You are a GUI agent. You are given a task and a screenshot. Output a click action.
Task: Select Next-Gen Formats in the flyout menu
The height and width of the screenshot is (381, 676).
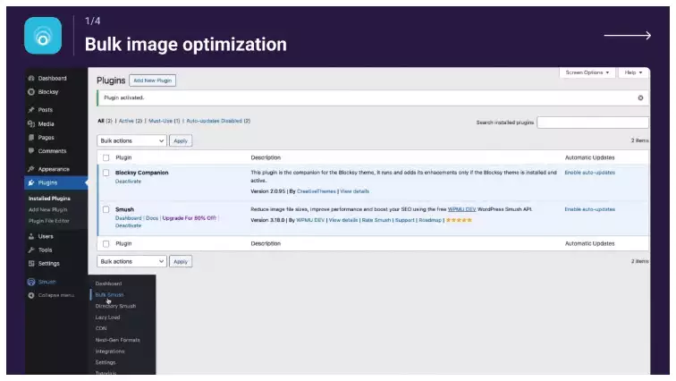tap(117, 340)
